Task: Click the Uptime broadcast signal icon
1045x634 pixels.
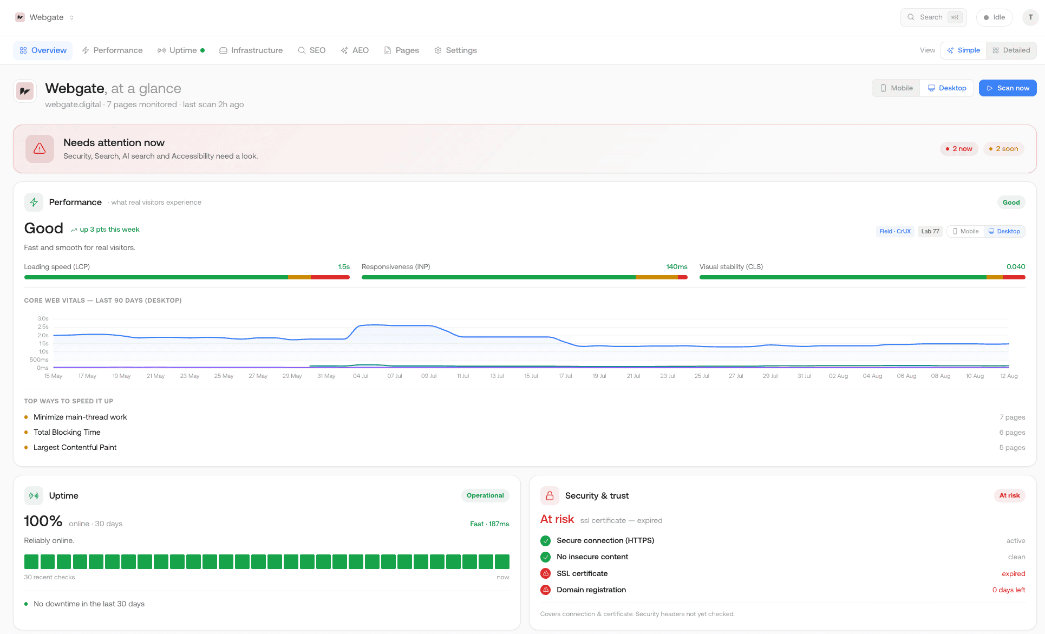Action: [34, 495]
